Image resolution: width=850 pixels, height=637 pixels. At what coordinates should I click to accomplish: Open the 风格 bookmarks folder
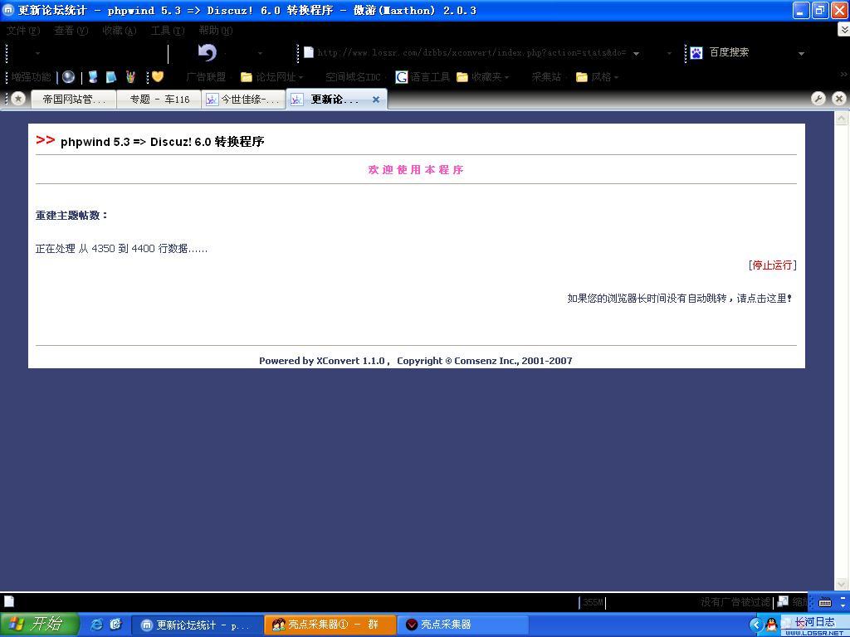coord(597,77)
